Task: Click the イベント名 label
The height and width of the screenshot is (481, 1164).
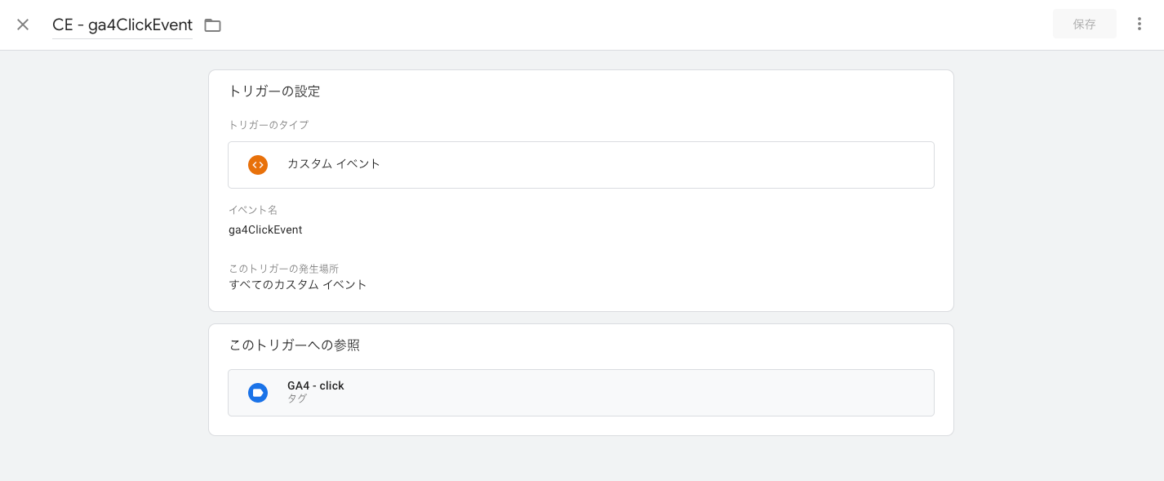Action: coord(253,210)
